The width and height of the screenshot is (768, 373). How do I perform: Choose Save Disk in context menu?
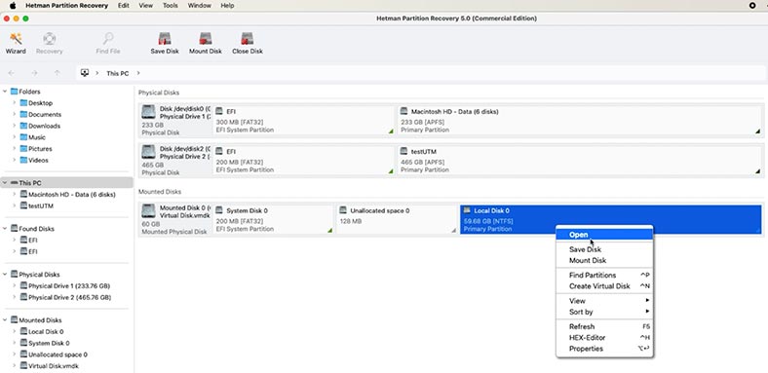click(604, 249)
